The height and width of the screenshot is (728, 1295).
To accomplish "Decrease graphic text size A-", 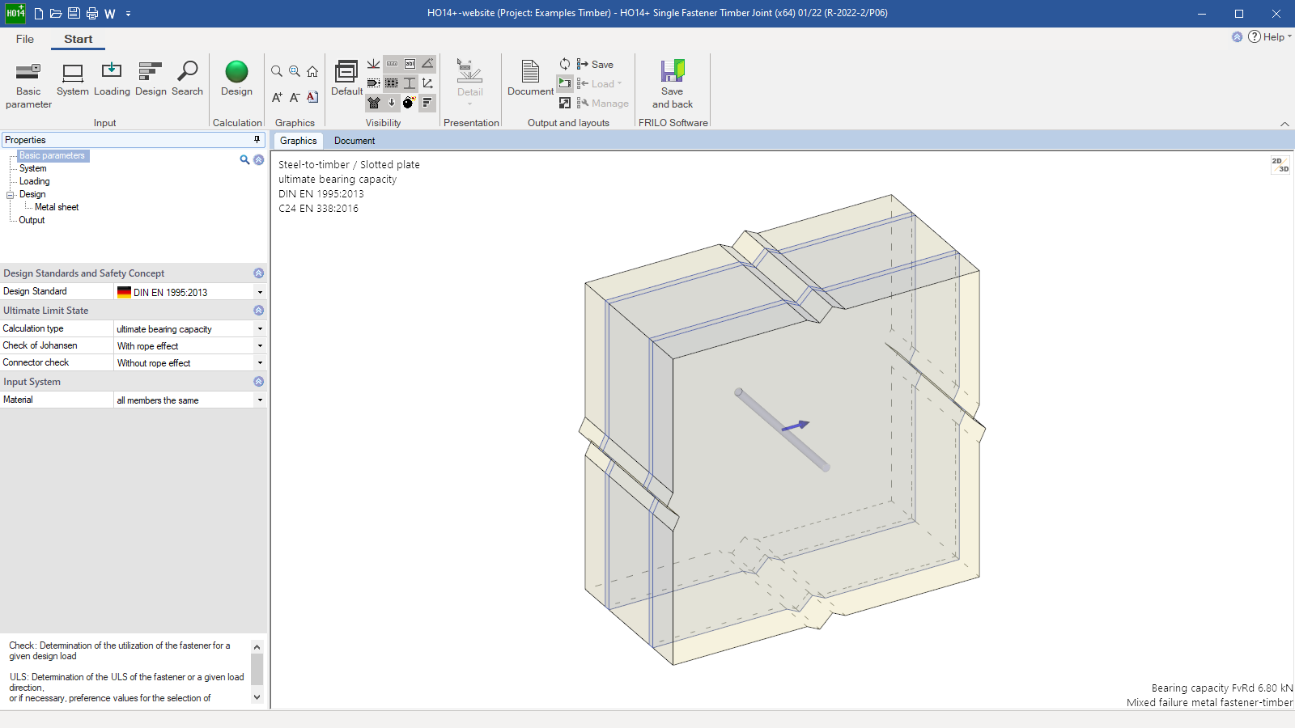I will pos(295,97).
